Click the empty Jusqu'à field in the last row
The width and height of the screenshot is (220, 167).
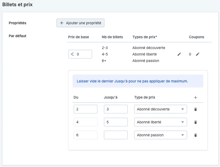click(x=116, y=135)
